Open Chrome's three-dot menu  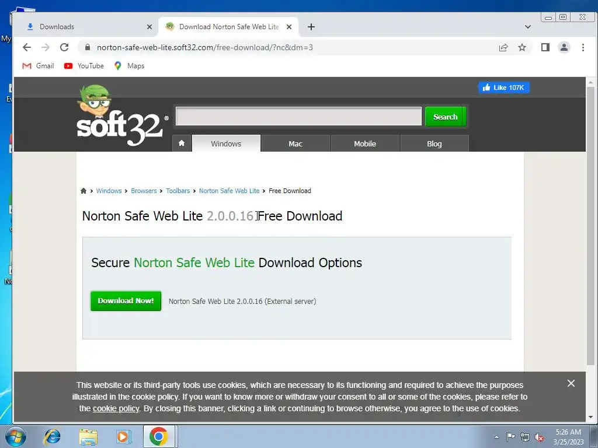[x=583, y=47]
